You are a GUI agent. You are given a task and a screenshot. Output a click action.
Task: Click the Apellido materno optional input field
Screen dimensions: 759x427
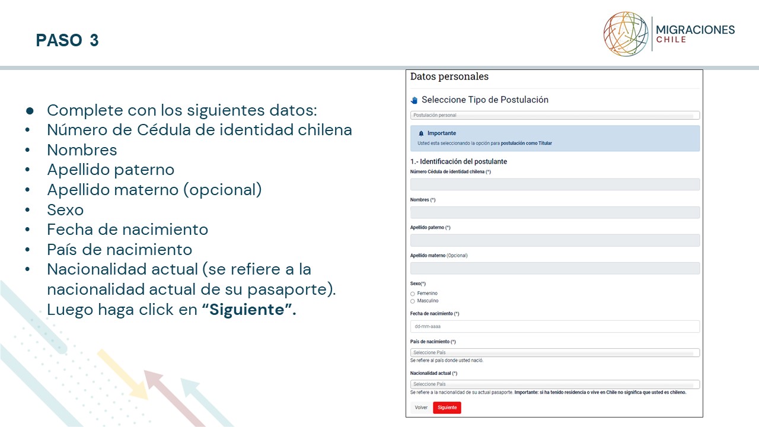pyautogui.click(x=555, y=268)
